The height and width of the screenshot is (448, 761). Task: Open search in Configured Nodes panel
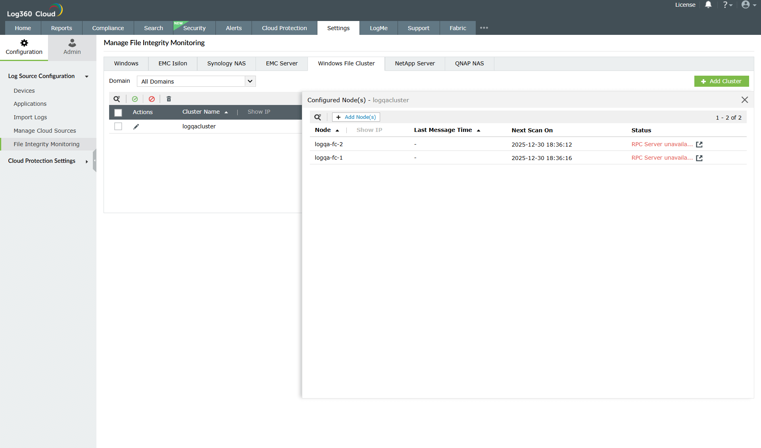(x=318, y=117)
